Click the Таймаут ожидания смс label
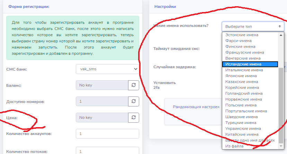Viewport: 287px width, 154px height. (177, 49)
